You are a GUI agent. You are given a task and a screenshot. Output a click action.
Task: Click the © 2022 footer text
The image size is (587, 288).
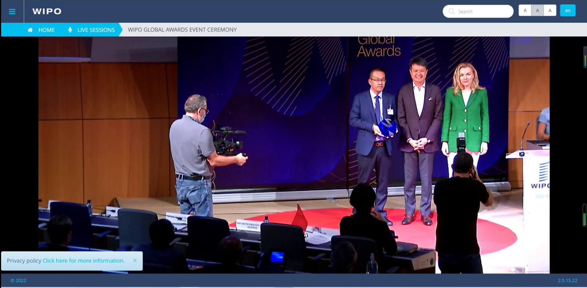tap(18, 280)
